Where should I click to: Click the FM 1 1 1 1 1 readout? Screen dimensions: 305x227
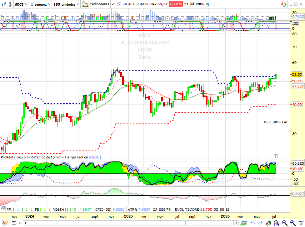[19, 209]
